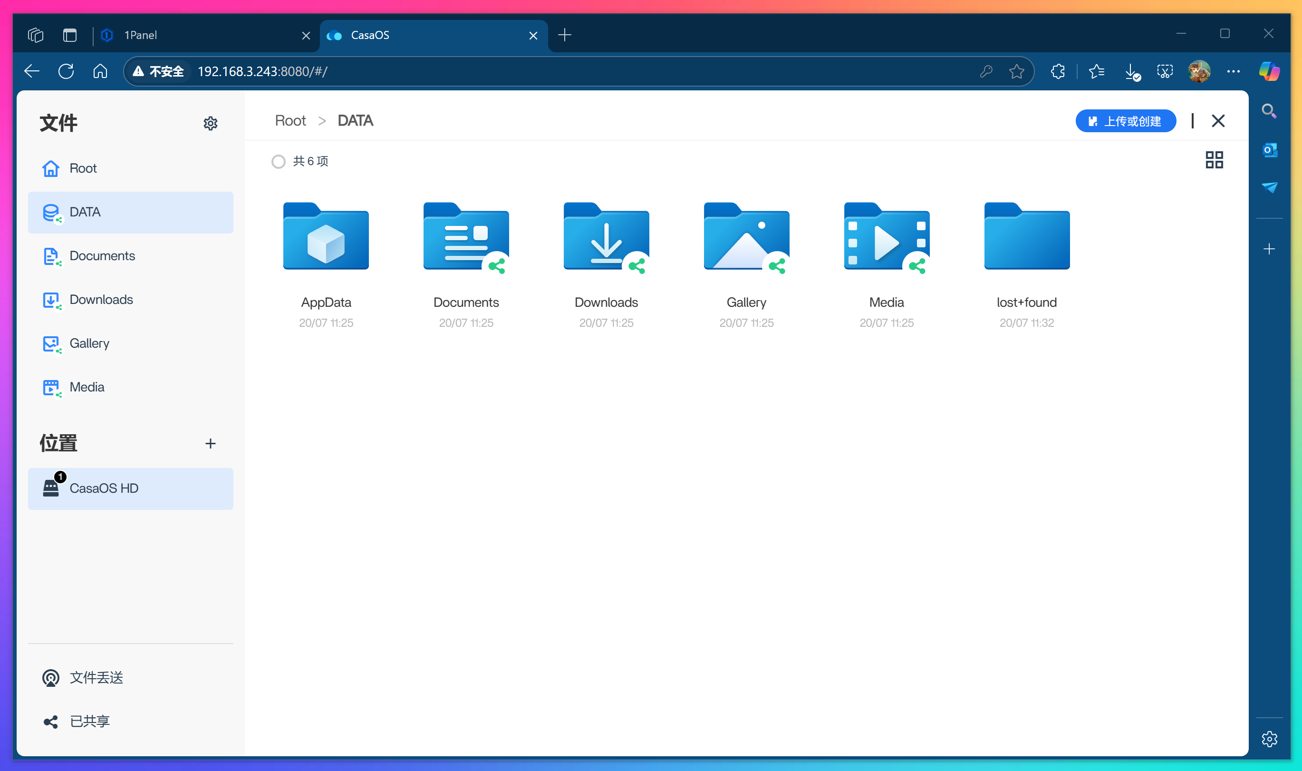Switch to grid view layout icon
This screenshot has height=771, width=1302.
[x=1214, y=160]
